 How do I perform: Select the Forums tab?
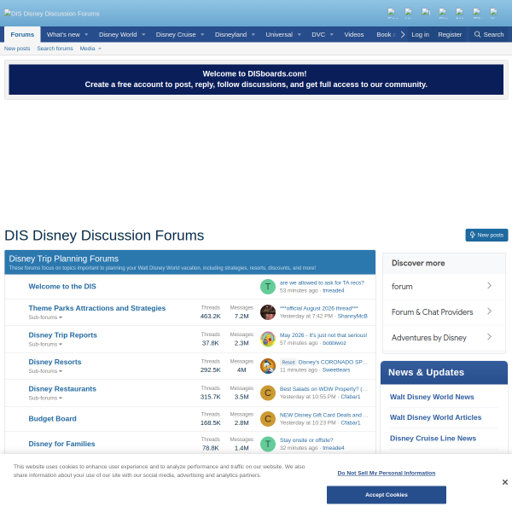coord(22,34)
